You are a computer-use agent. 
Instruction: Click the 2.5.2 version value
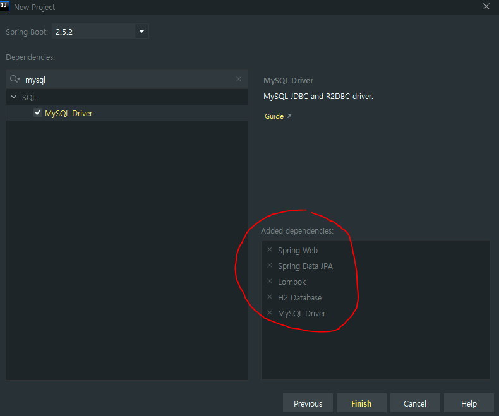64,32
